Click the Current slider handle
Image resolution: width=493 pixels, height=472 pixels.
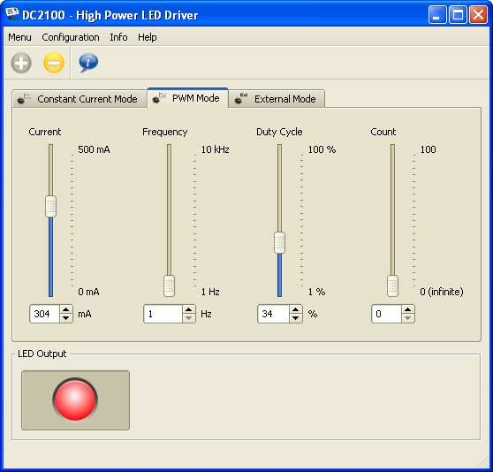pos(50,206)
